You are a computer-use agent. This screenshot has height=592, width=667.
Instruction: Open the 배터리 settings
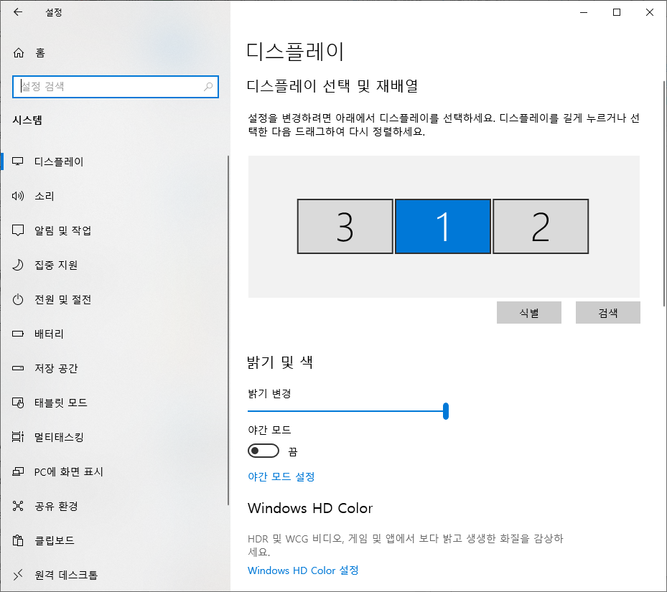(49, 334)
